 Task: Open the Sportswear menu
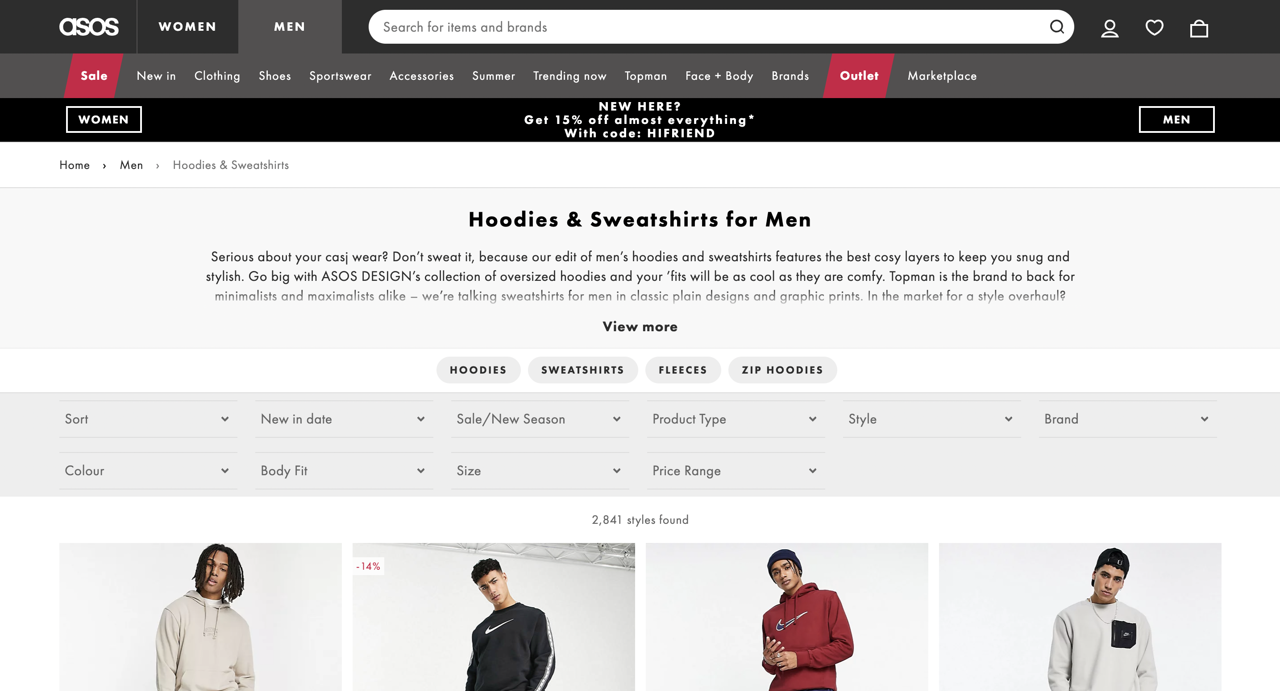click(341, 76)
